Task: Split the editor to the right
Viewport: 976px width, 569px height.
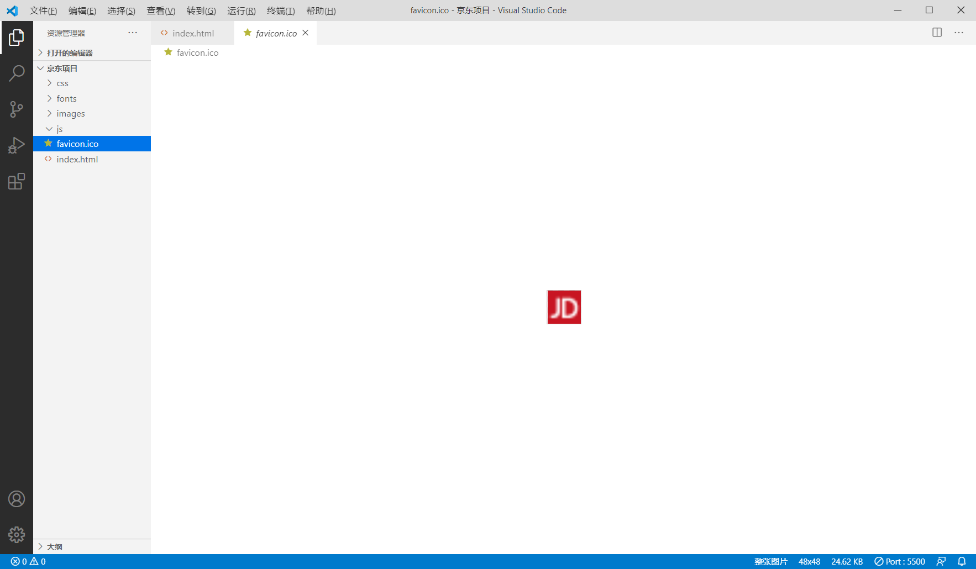Action: click(937, 33)
